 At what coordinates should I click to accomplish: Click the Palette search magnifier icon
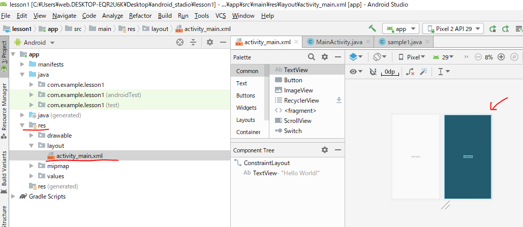pos(312,57)
